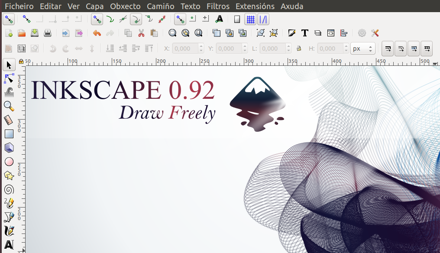
Task: Activate the Zoom tool in the toolbox
Action: (10, 106)
